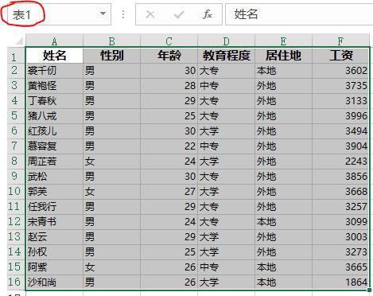The height and width of the screenshot is (296, 373).
Task: Click the cell 周芷若
Action: (54, 162)
